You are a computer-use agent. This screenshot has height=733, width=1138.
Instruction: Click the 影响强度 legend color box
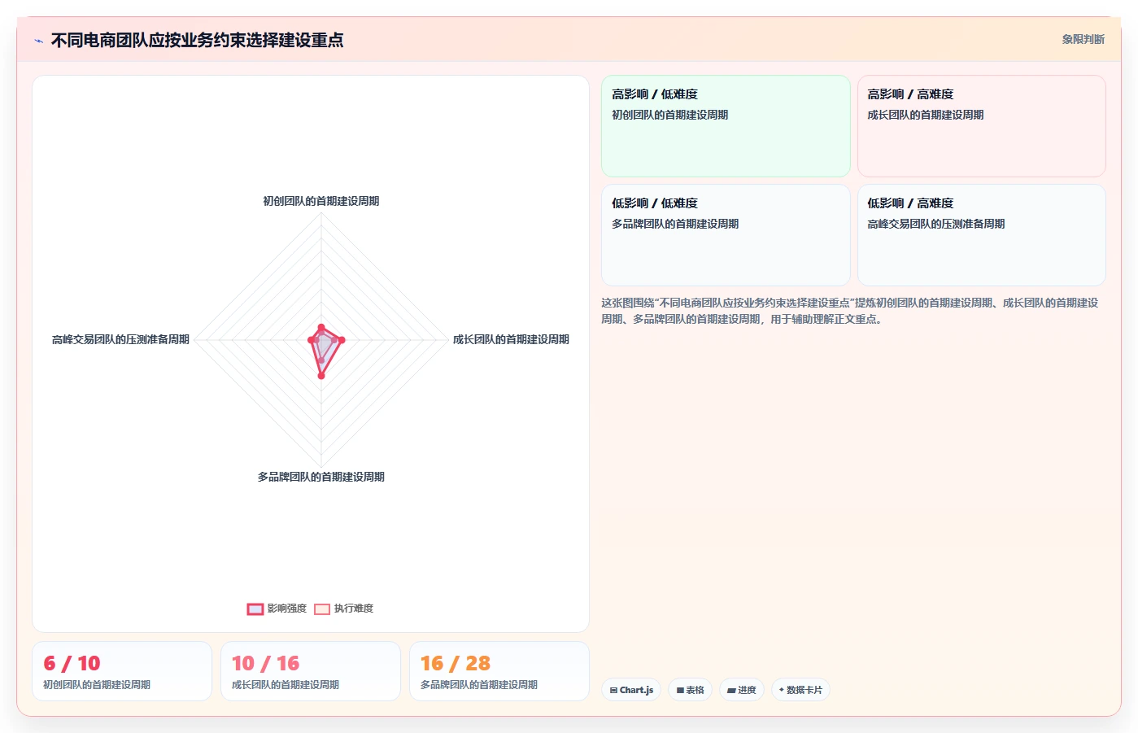255,609
